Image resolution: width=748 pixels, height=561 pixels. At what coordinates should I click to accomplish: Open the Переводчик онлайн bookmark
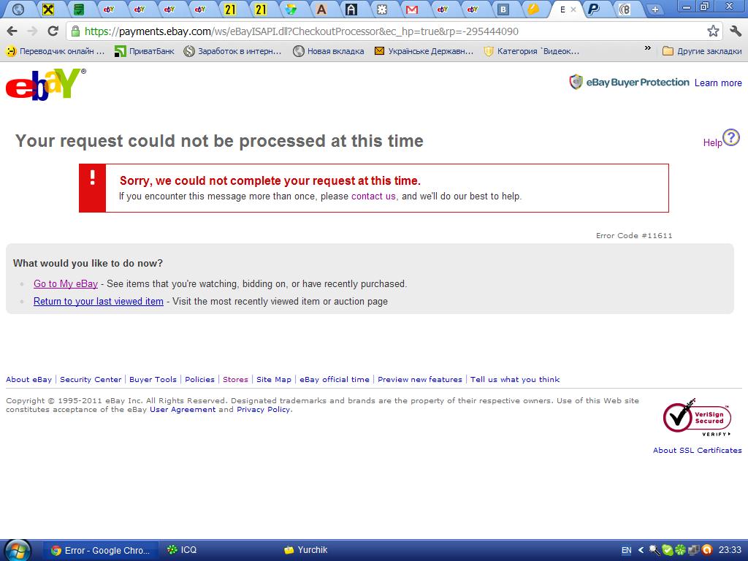(x=56, y=51)
